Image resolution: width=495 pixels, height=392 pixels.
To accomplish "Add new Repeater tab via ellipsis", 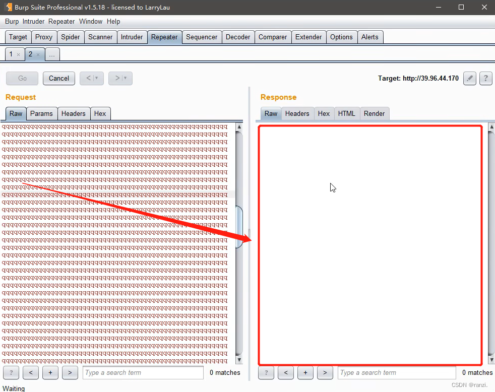I will [x=52, y=54].
